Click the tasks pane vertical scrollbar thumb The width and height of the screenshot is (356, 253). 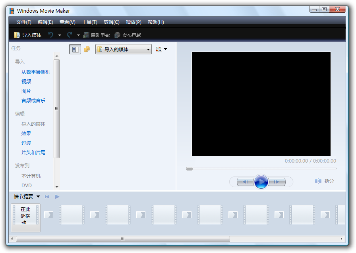click(57, 109)
